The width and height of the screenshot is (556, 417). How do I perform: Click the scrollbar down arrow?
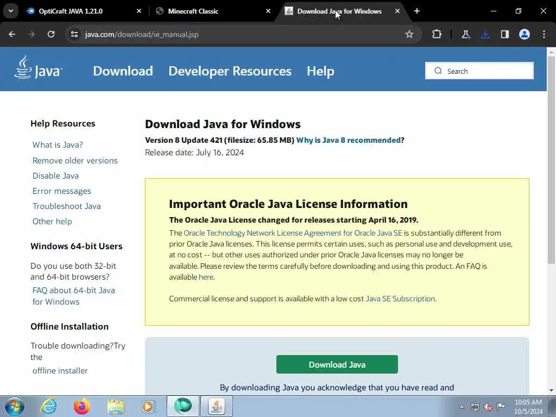pos(551,390)
